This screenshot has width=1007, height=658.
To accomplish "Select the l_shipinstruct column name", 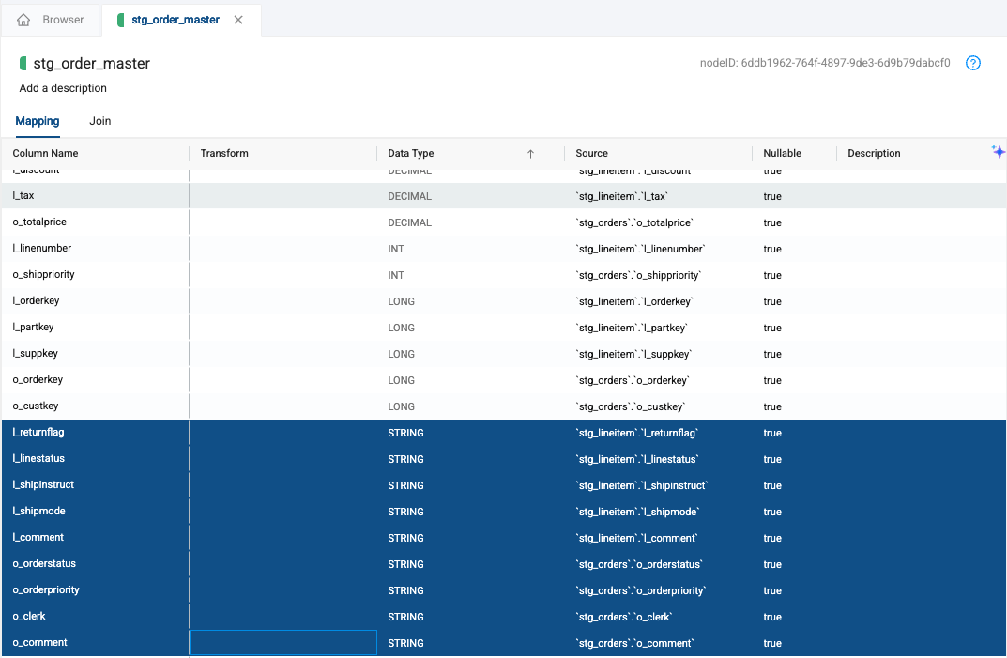I will coord(44,485).
